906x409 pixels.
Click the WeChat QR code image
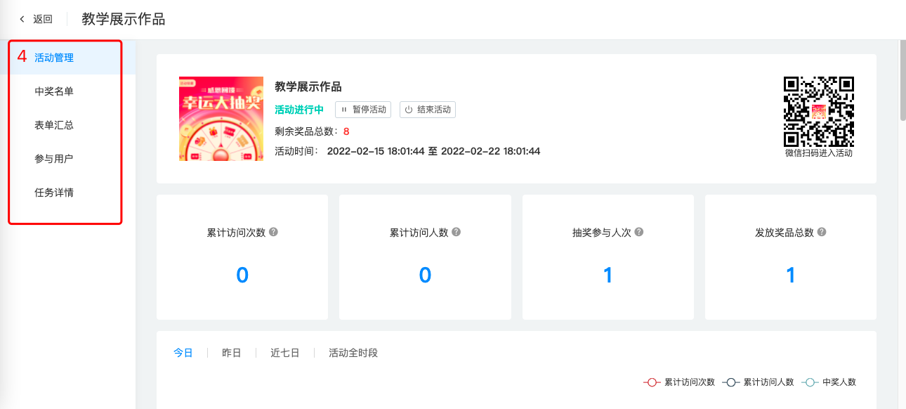[819, 111]
